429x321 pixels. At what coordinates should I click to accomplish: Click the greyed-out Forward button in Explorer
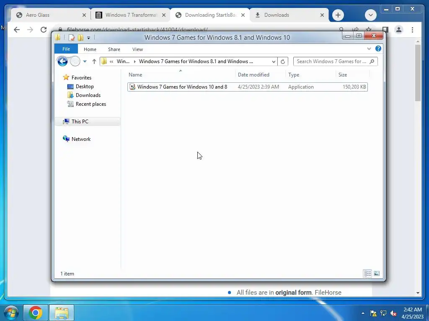click(75, 61)
